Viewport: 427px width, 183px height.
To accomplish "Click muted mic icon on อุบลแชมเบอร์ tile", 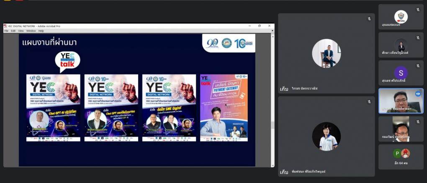I will 418,10.
